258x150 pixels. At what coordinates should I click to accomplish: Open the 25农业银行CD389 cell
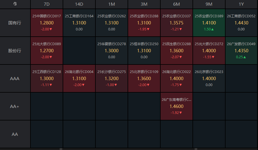pyautogui.click(x=209, y=23)
